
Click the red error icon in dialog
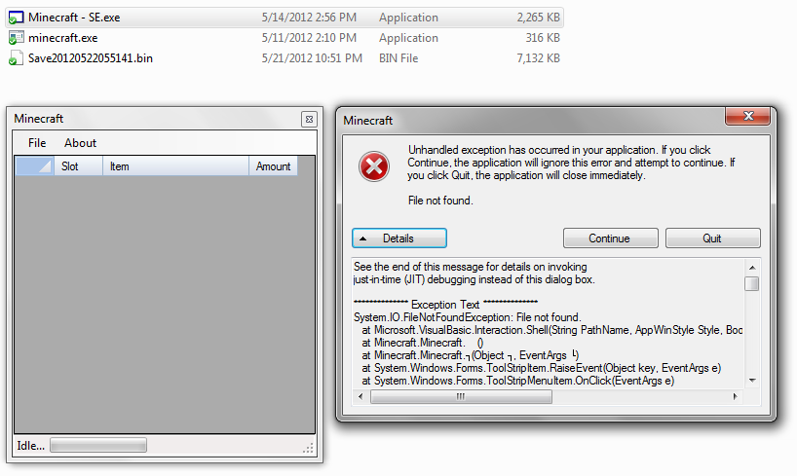[x=373, y=167]
